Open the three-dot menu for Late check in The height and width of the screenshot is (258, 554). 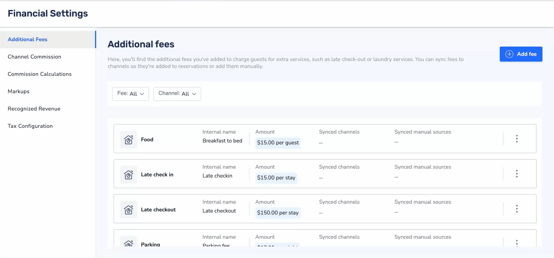tap(517, 174)
